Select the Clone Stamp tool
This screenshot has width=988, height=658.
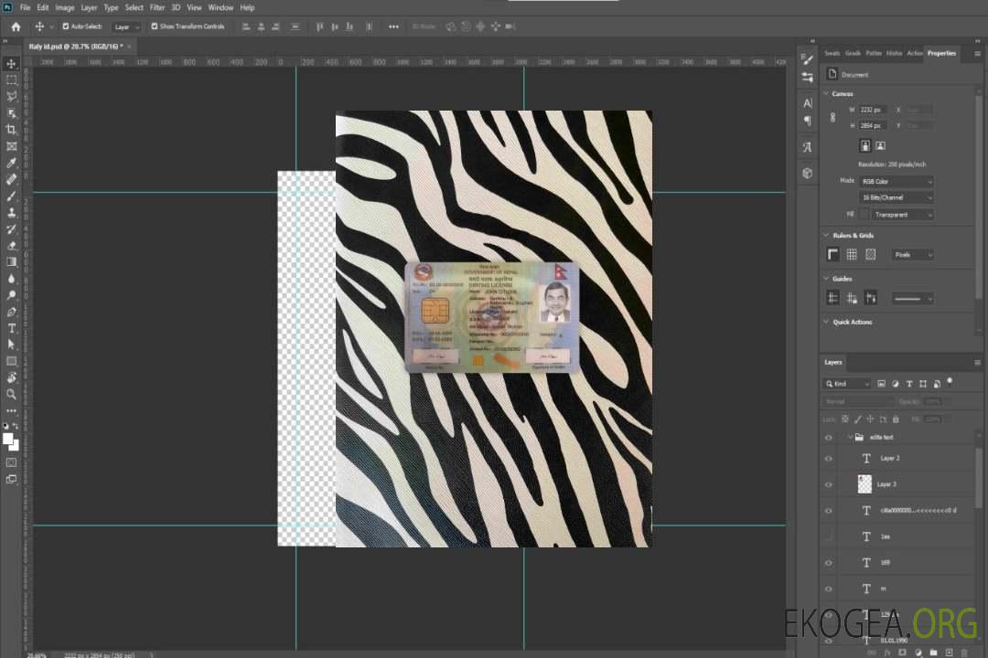[12, 213]
